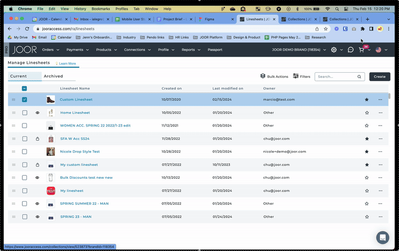The width and height of the screenshot is (399, 251).
Task: Expand the Orders dropdown menu
Action: coord(50,50)
